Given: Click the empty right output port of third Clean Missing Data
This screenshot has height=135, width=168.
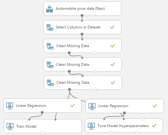Looking at the screenshot, I should coord(96,89).
